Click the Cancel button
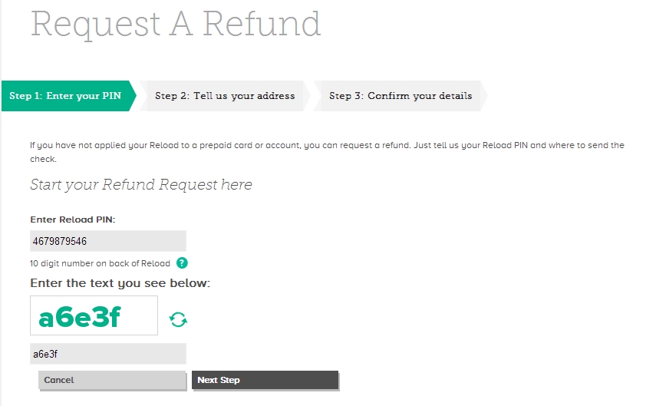This screenshot has width=656, height=406. (112, 380)
